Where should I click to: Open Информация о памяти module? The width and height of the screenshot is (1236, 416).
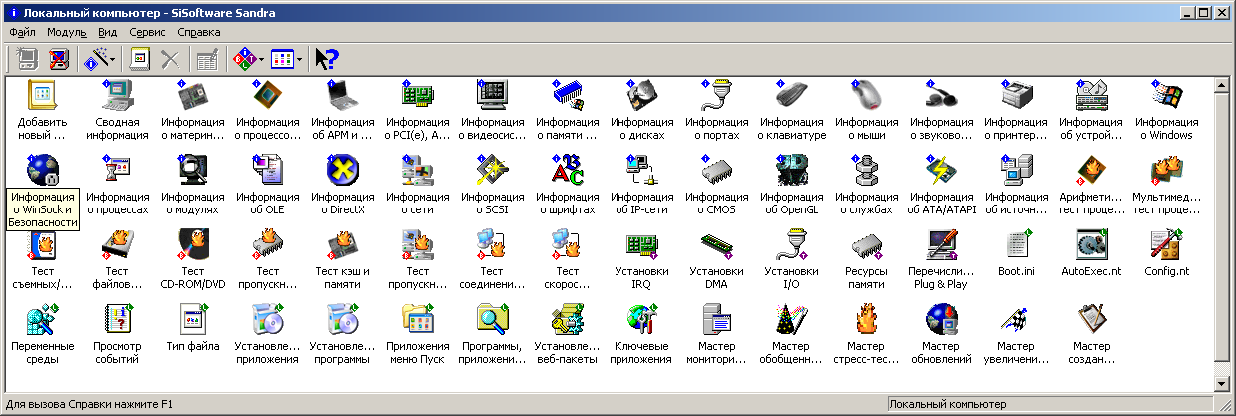coord(568,110)
